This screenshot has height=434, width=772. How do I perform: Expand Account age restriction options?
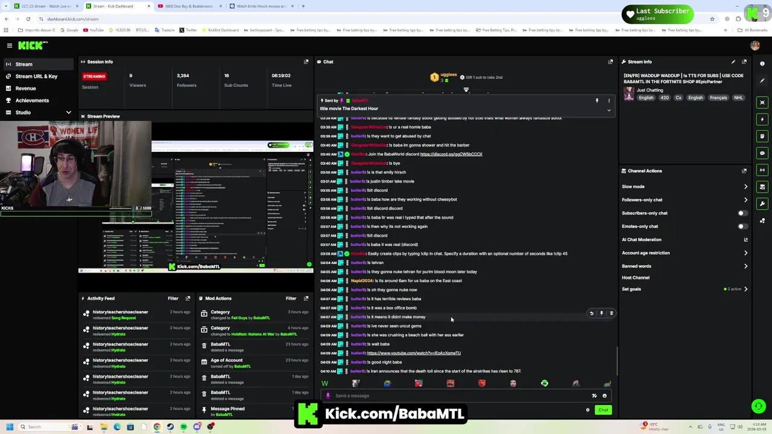[x=745, y=253]
